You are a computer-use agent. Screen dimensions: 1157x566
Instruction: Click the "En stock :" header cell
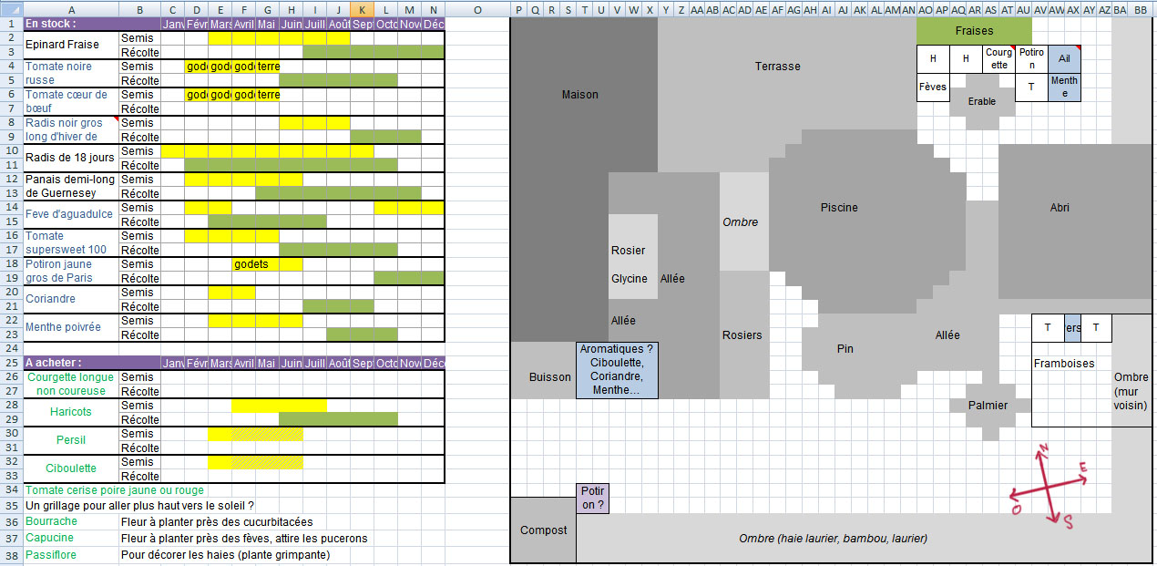(x=71, y=23)
